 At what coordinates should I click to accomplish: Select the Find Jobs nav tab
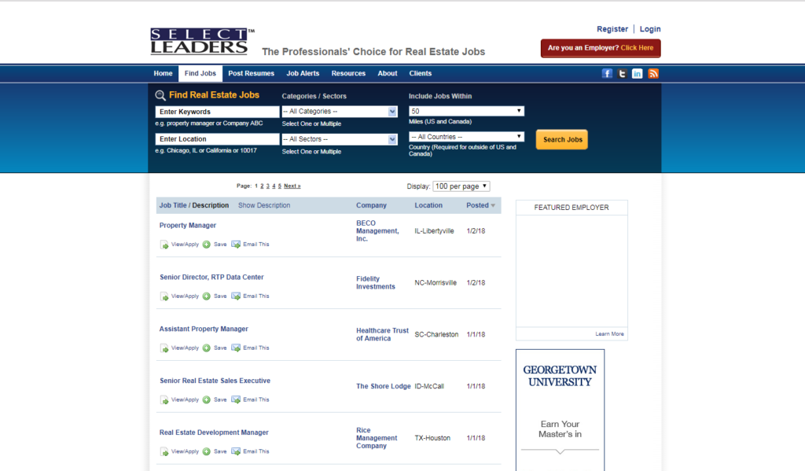coord(200,73)
